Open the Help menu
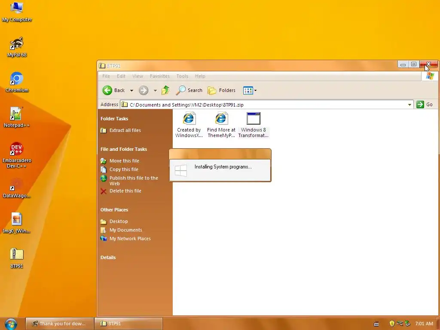Screen dimensions: 440x330 coord(200,76)
